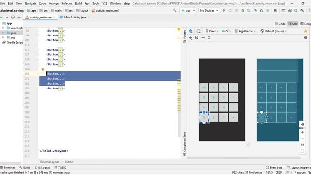Open the TODO tool window
This screenshot has width=311, height=175.
(x=60, y=167)
